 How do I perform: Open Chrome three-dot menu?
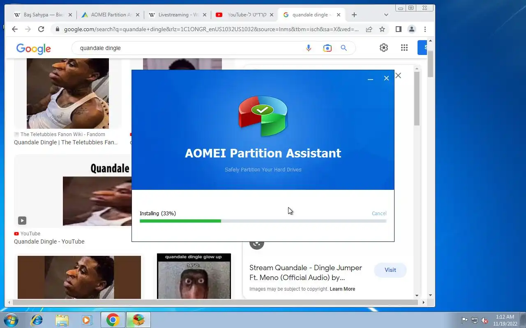(x=425, y=29)
